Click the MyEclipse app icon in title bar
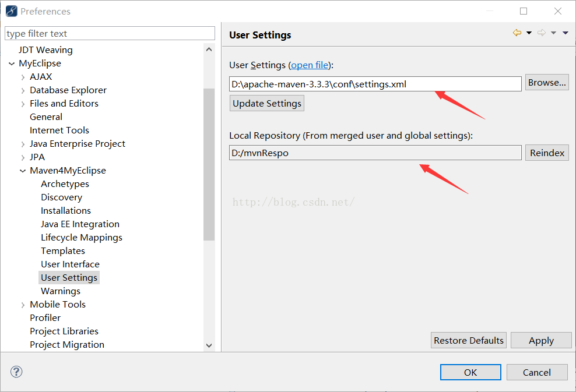The image size is (576, 392). [x=12, y=11]
